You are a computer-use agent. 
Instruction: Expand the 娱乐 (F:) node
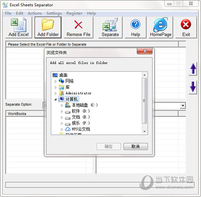coord(62,123)
